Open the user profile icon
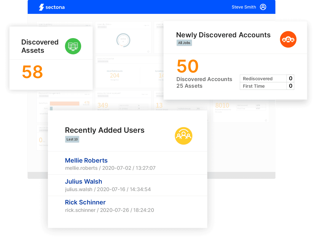Viewport: 319px width, 246px height. (263, 7)
